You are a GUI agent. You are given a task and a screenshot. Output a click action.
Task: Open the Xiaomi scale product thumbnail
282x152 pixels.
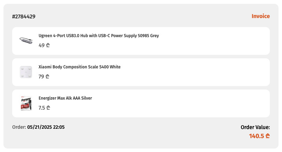point(26,72)
